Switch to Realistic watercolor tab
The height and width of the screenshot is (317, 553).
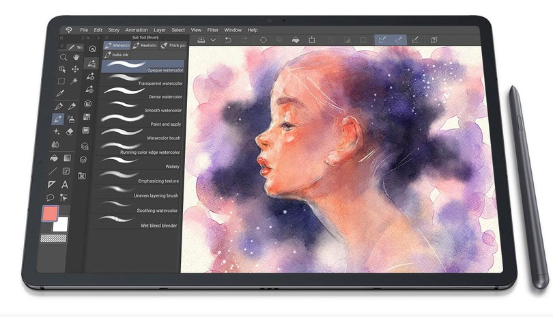pos(145,46)
